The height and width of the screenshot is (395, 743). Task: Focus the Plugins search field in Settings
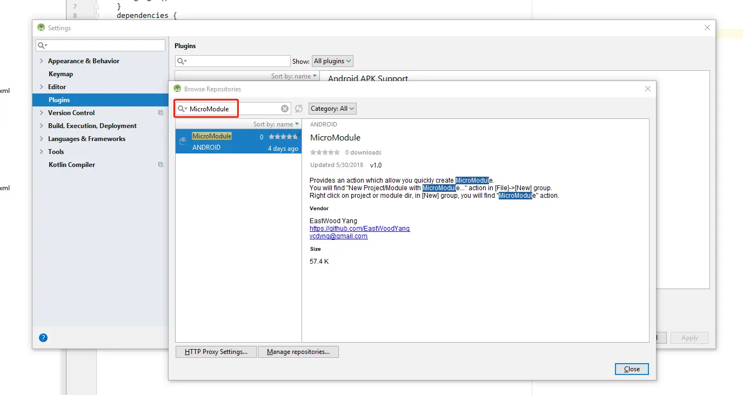tap(233, 61)
